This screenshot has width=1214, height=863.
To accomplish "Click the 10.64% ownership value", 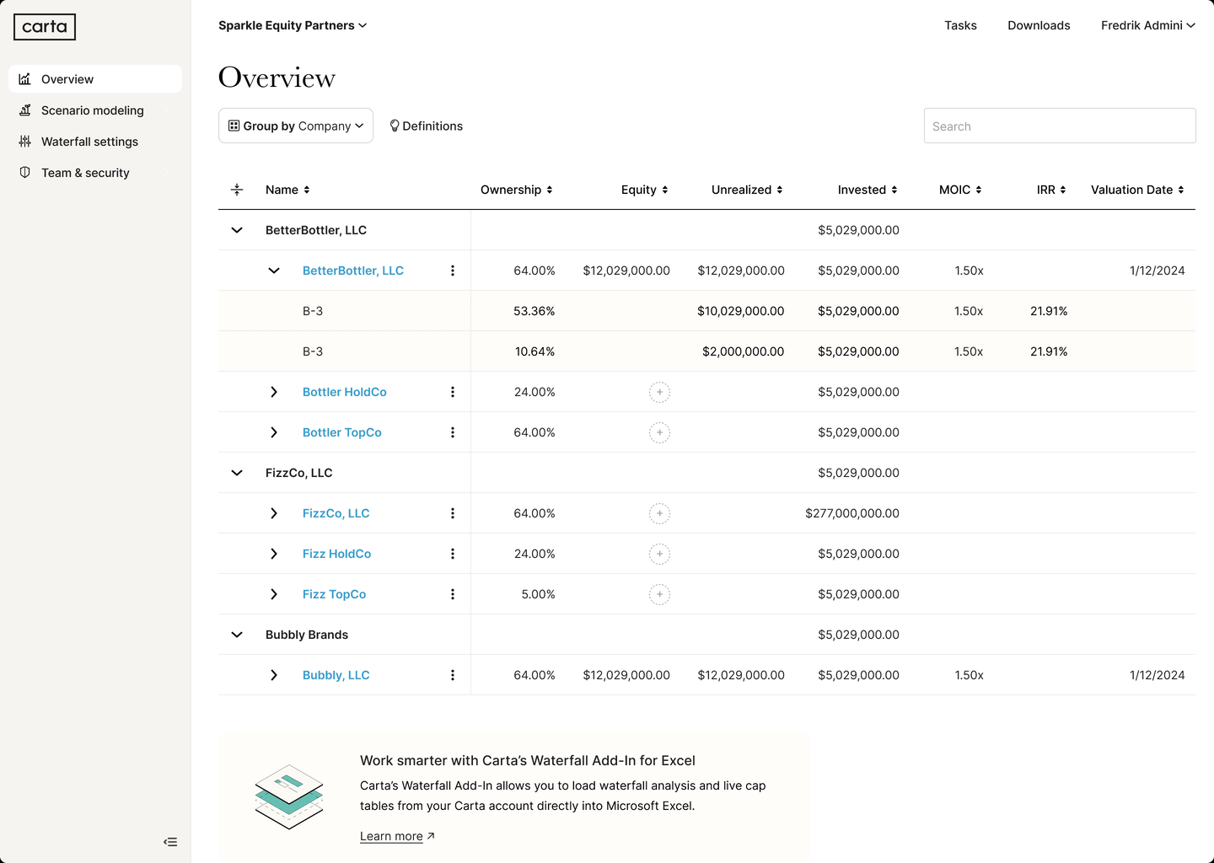I will [535, 351].
